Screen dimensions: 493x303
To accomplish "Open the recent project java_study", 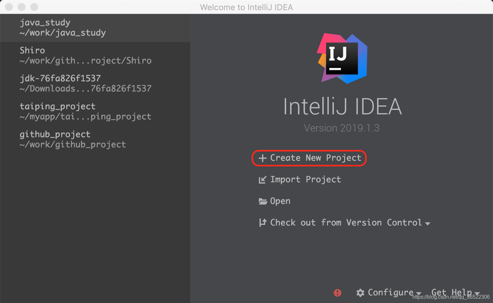I will (x=95, y=28).
